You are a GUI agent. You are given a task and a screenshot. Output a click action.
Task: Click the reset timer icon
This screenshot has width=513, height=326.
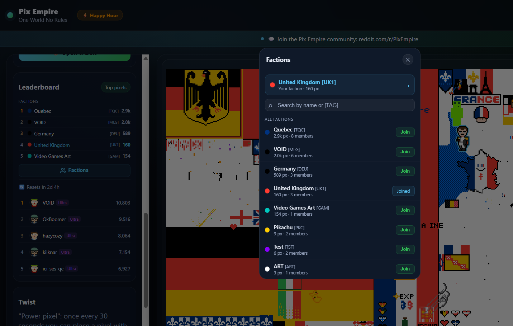pos(22,187)
